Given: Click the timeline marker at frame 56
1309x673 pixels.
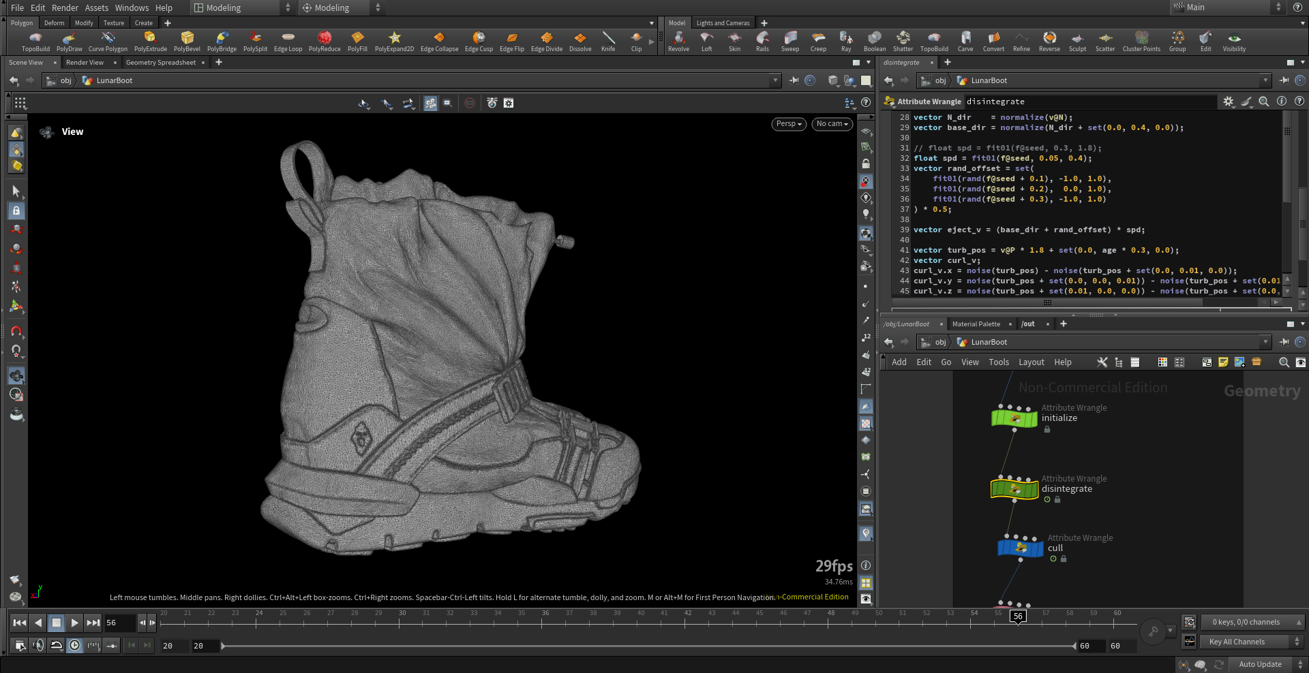Looking at the screenshot, I should click(1017, 616).
